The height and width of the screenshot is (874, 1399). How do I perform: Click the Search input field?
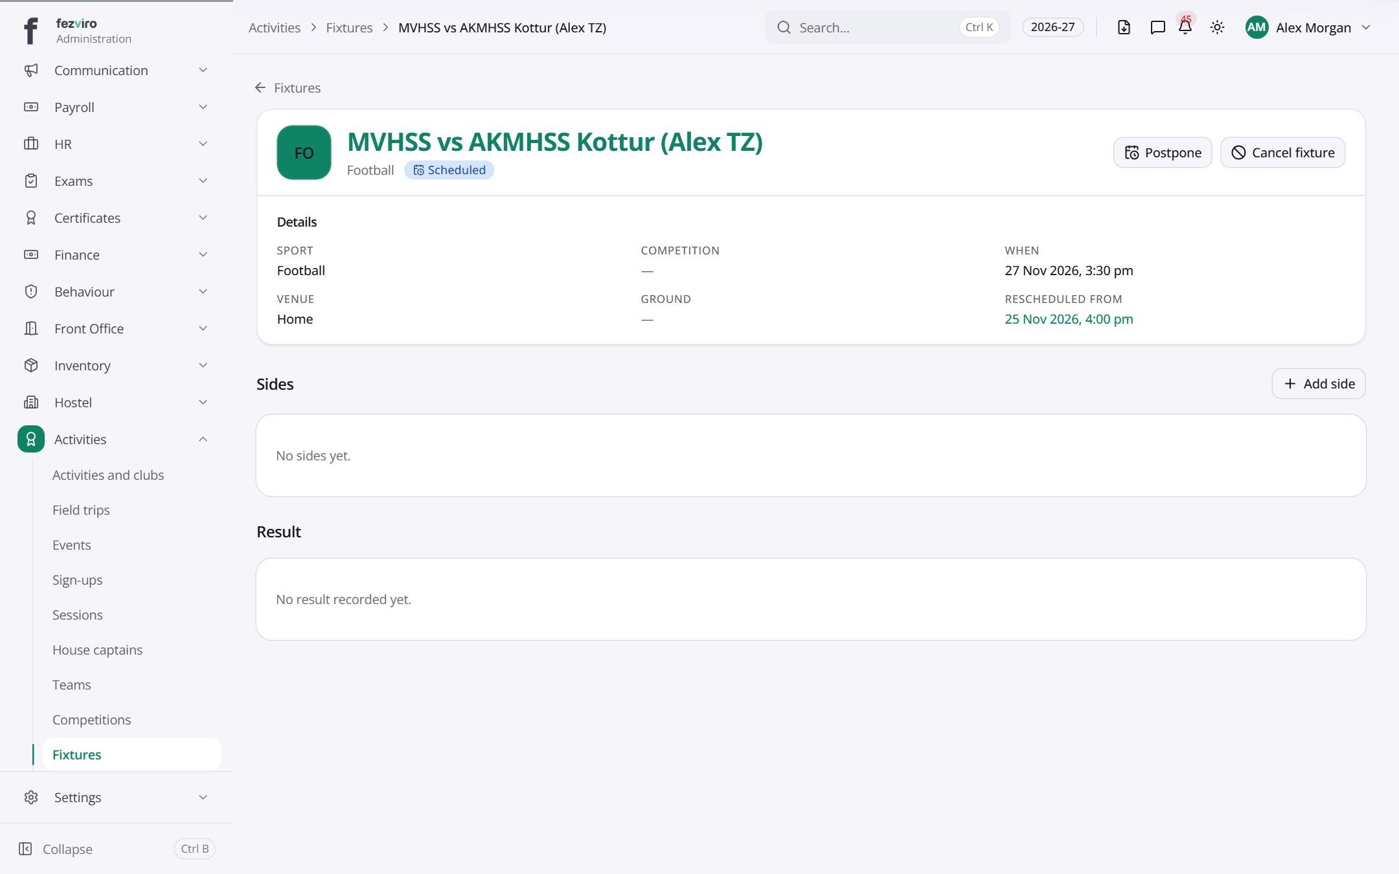pyautogui.click(x=887, y=27)
